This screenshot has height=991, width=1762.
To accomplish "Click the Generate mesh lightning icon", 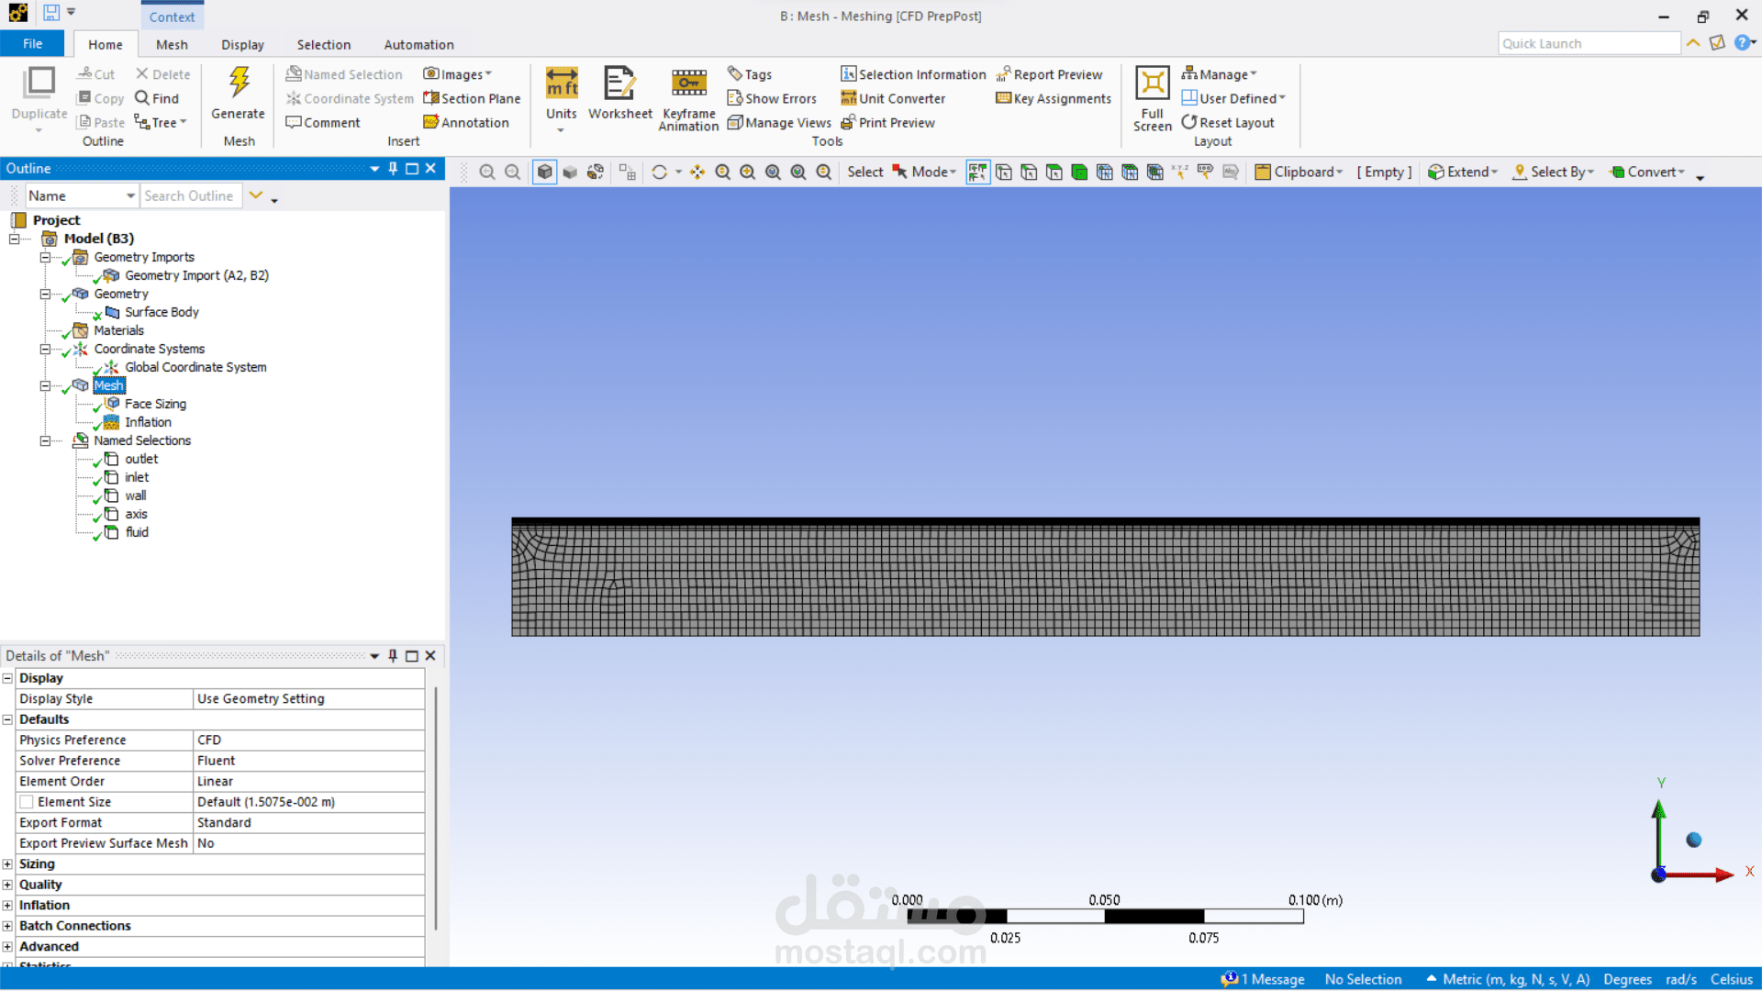I will [239, 83].
